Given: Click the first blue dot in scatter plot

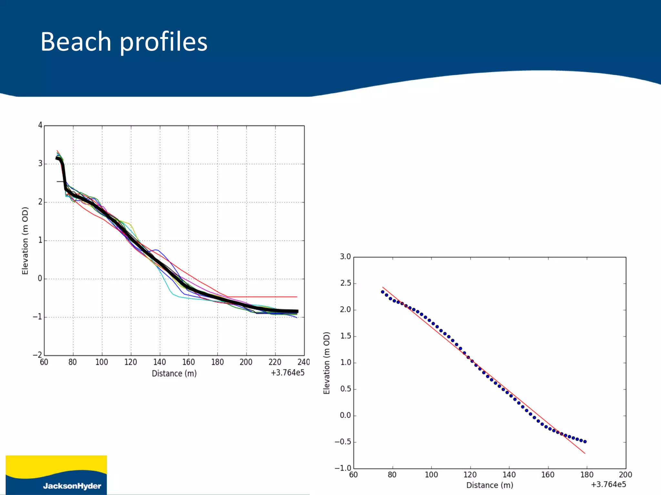Looking at the screenshot, I should [x=382, y=292].
